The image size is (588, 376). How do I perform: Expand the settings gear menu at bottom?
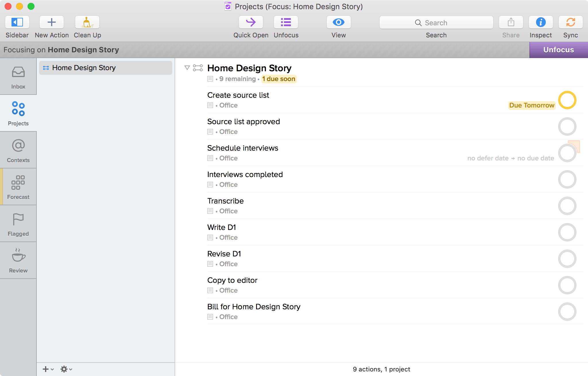(65, 369)
